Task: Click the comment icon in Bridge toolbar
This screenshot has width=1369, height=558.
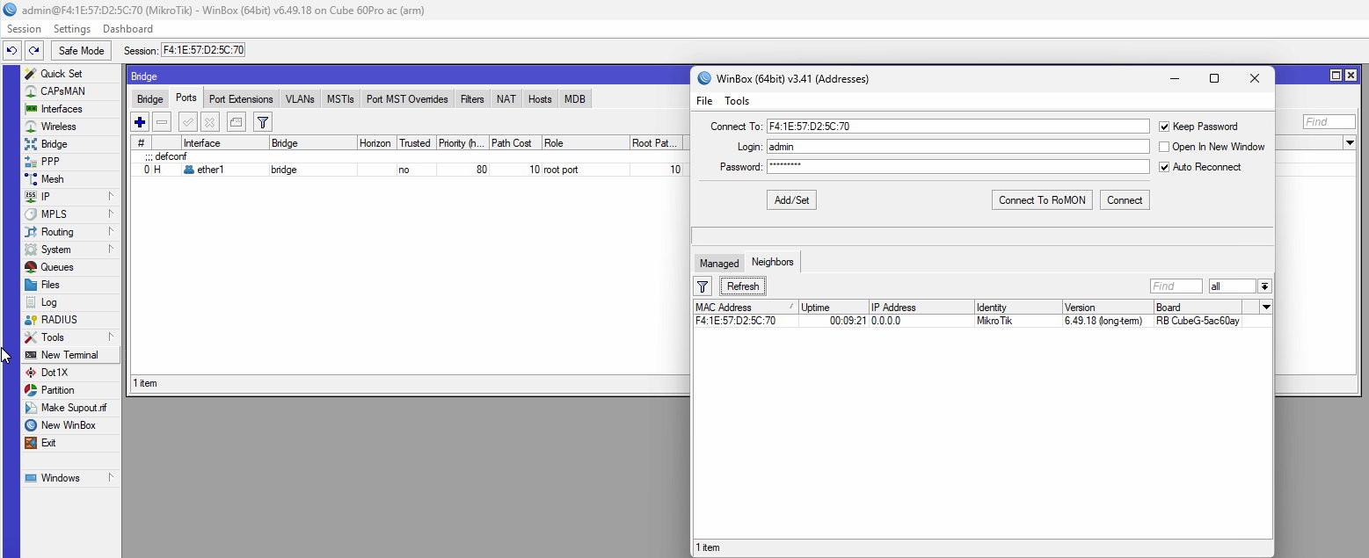Action: click(x=236, y=122)
